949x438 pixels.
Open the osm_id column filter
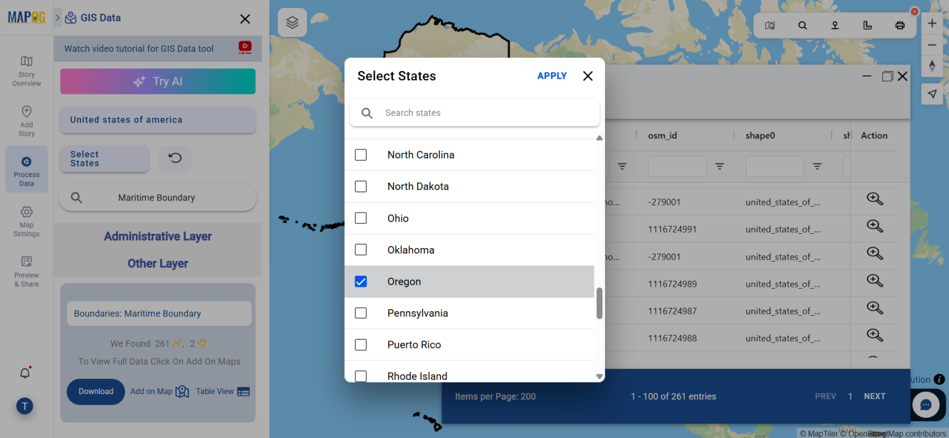point(719,167)
